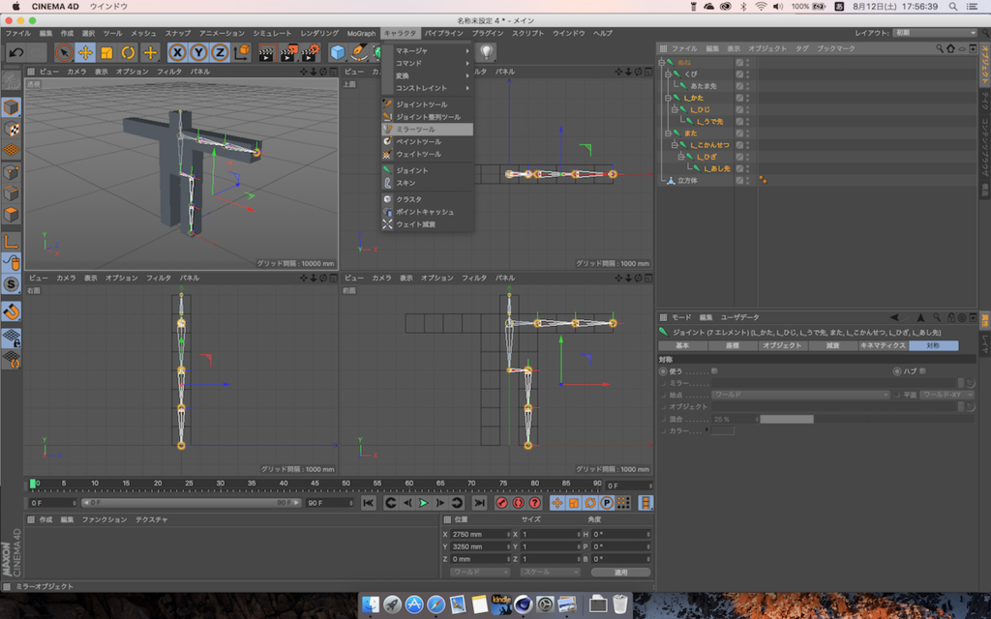Click the 適用 apply button

point(620,573)
